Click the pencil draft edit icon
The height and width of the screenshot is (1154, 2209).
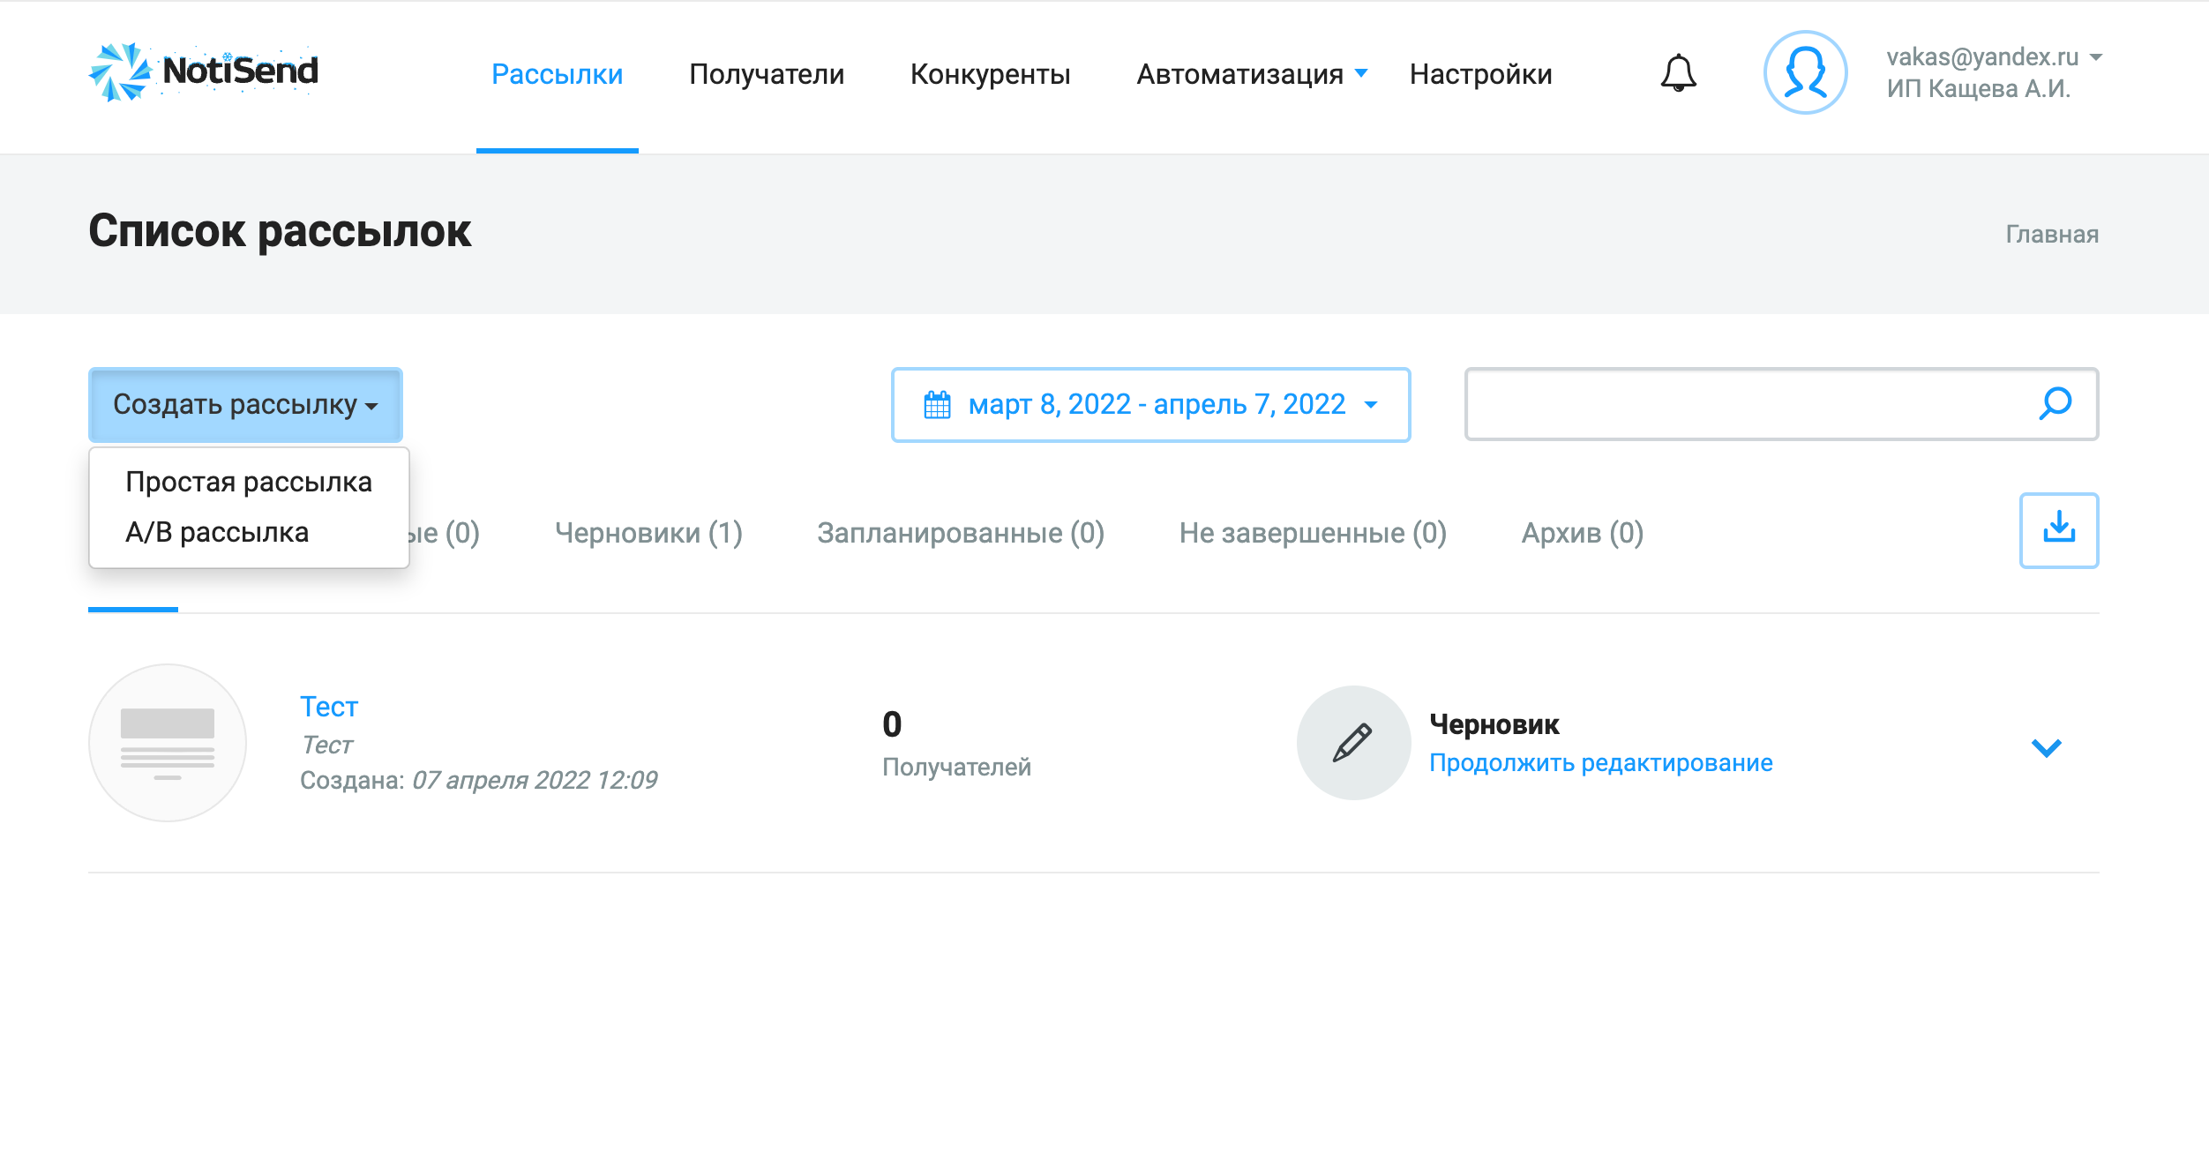(x=1352, y=743)
